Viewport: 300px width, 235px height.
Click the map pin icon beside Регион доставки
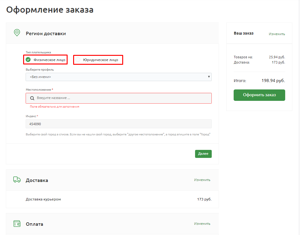point(17,33)
